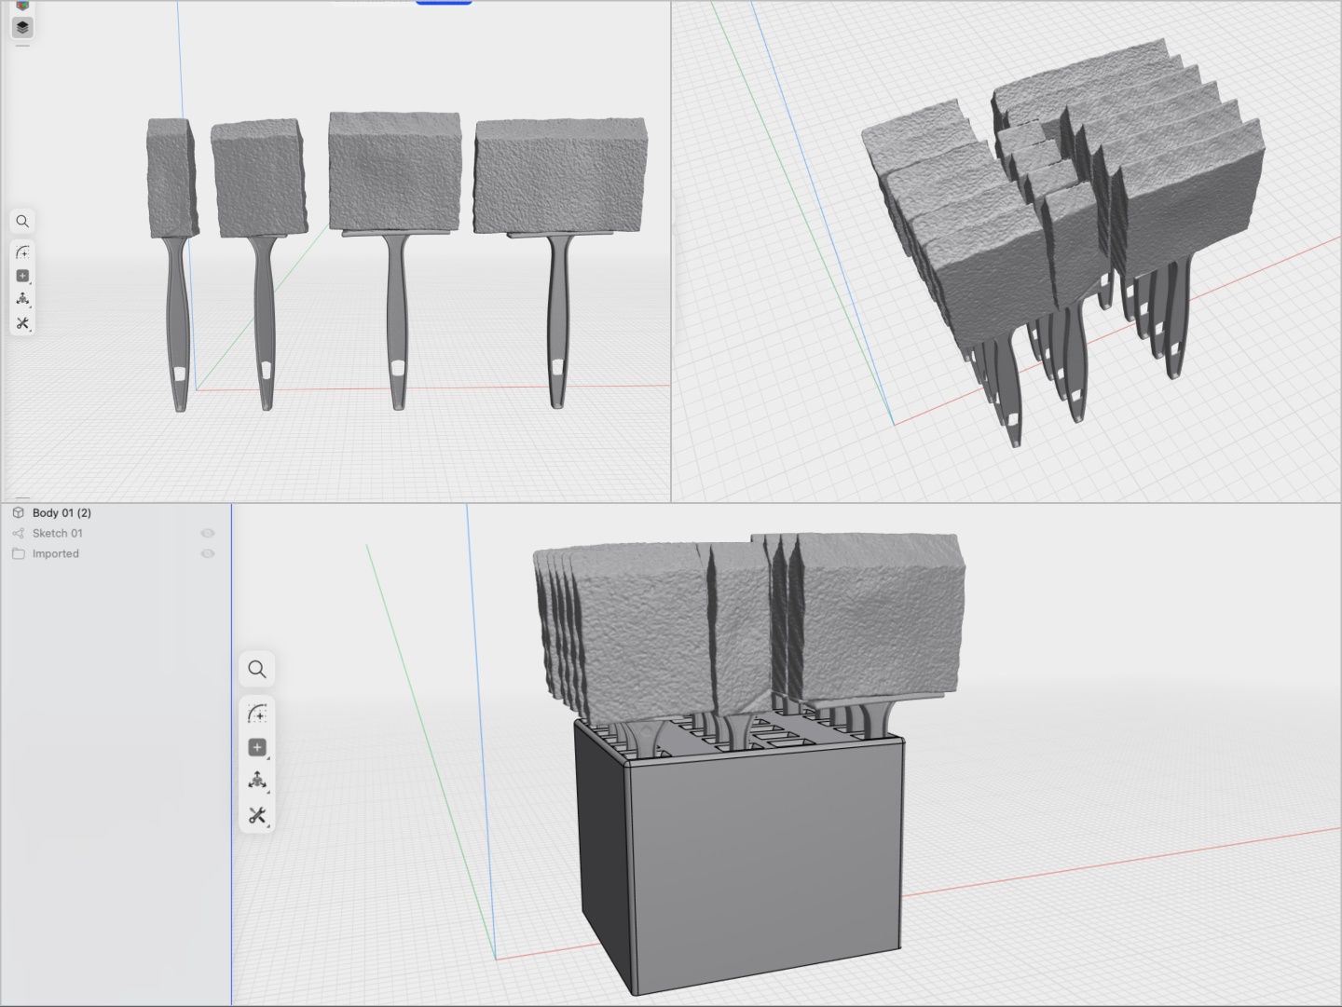
Task: Select Sketch 01 in the items list
Action: coord(57,533)
